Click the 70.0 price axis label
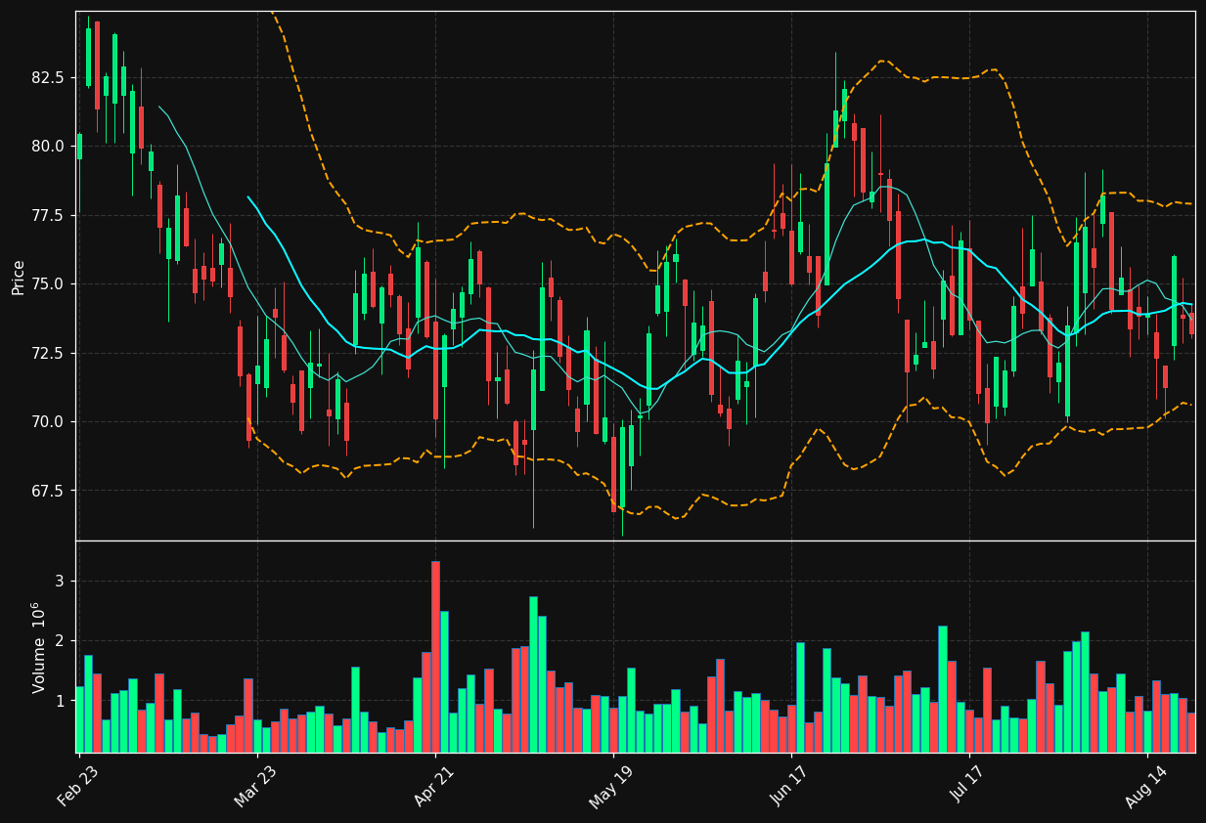 [49, 422]
